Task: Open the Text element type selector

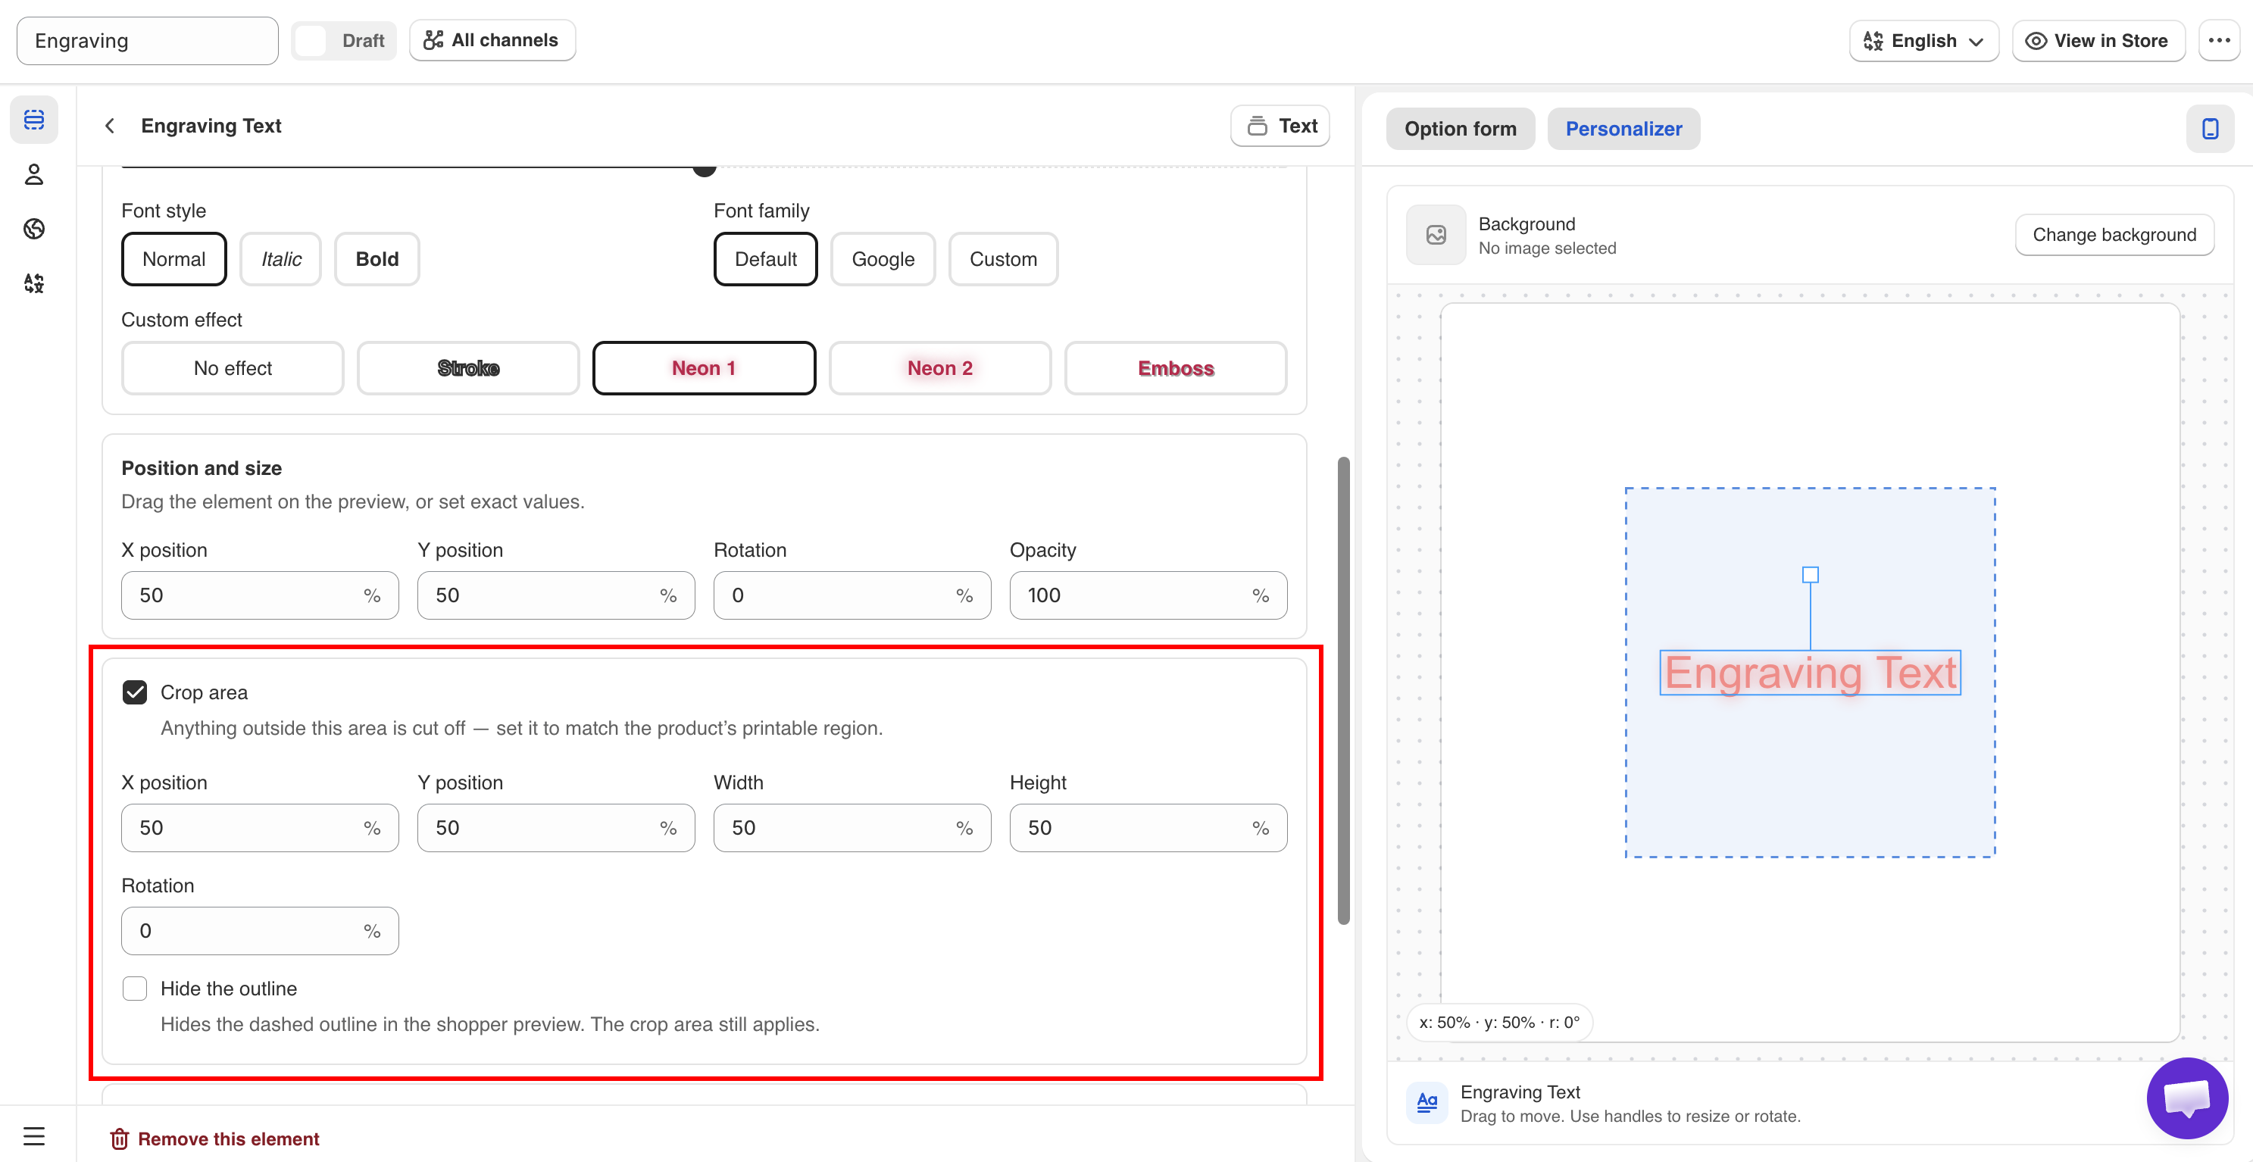Action: (1280, 126)
